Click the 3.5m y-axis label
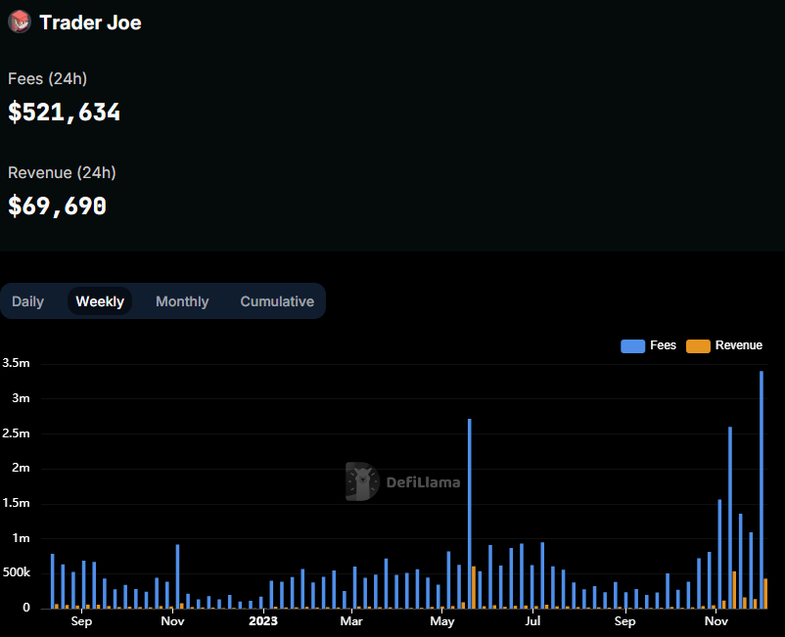 (16, 363)
